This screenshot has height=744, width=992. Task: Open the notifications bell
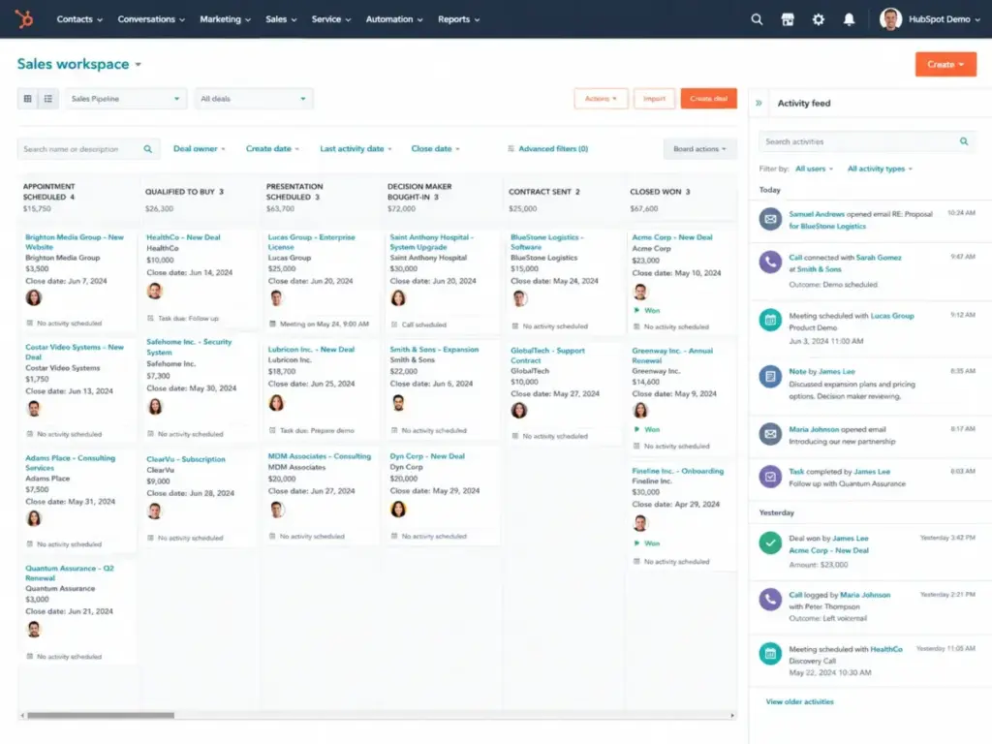click(x=849, y=19)
